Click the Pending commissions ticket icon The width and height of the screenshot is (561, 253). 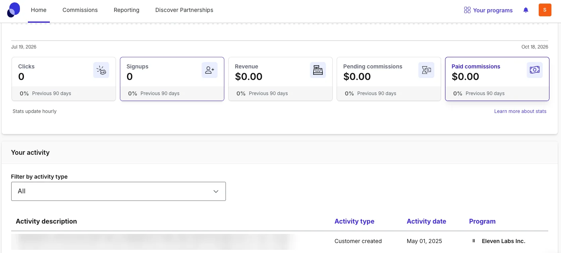(x=426, y=70)
